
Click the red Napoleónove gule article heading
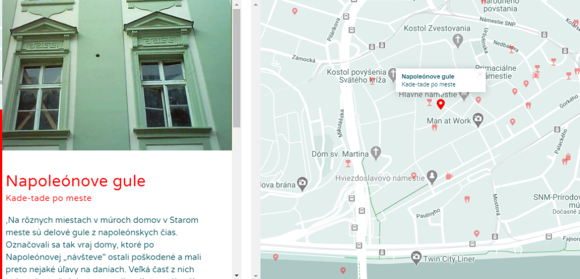point(75,181)
